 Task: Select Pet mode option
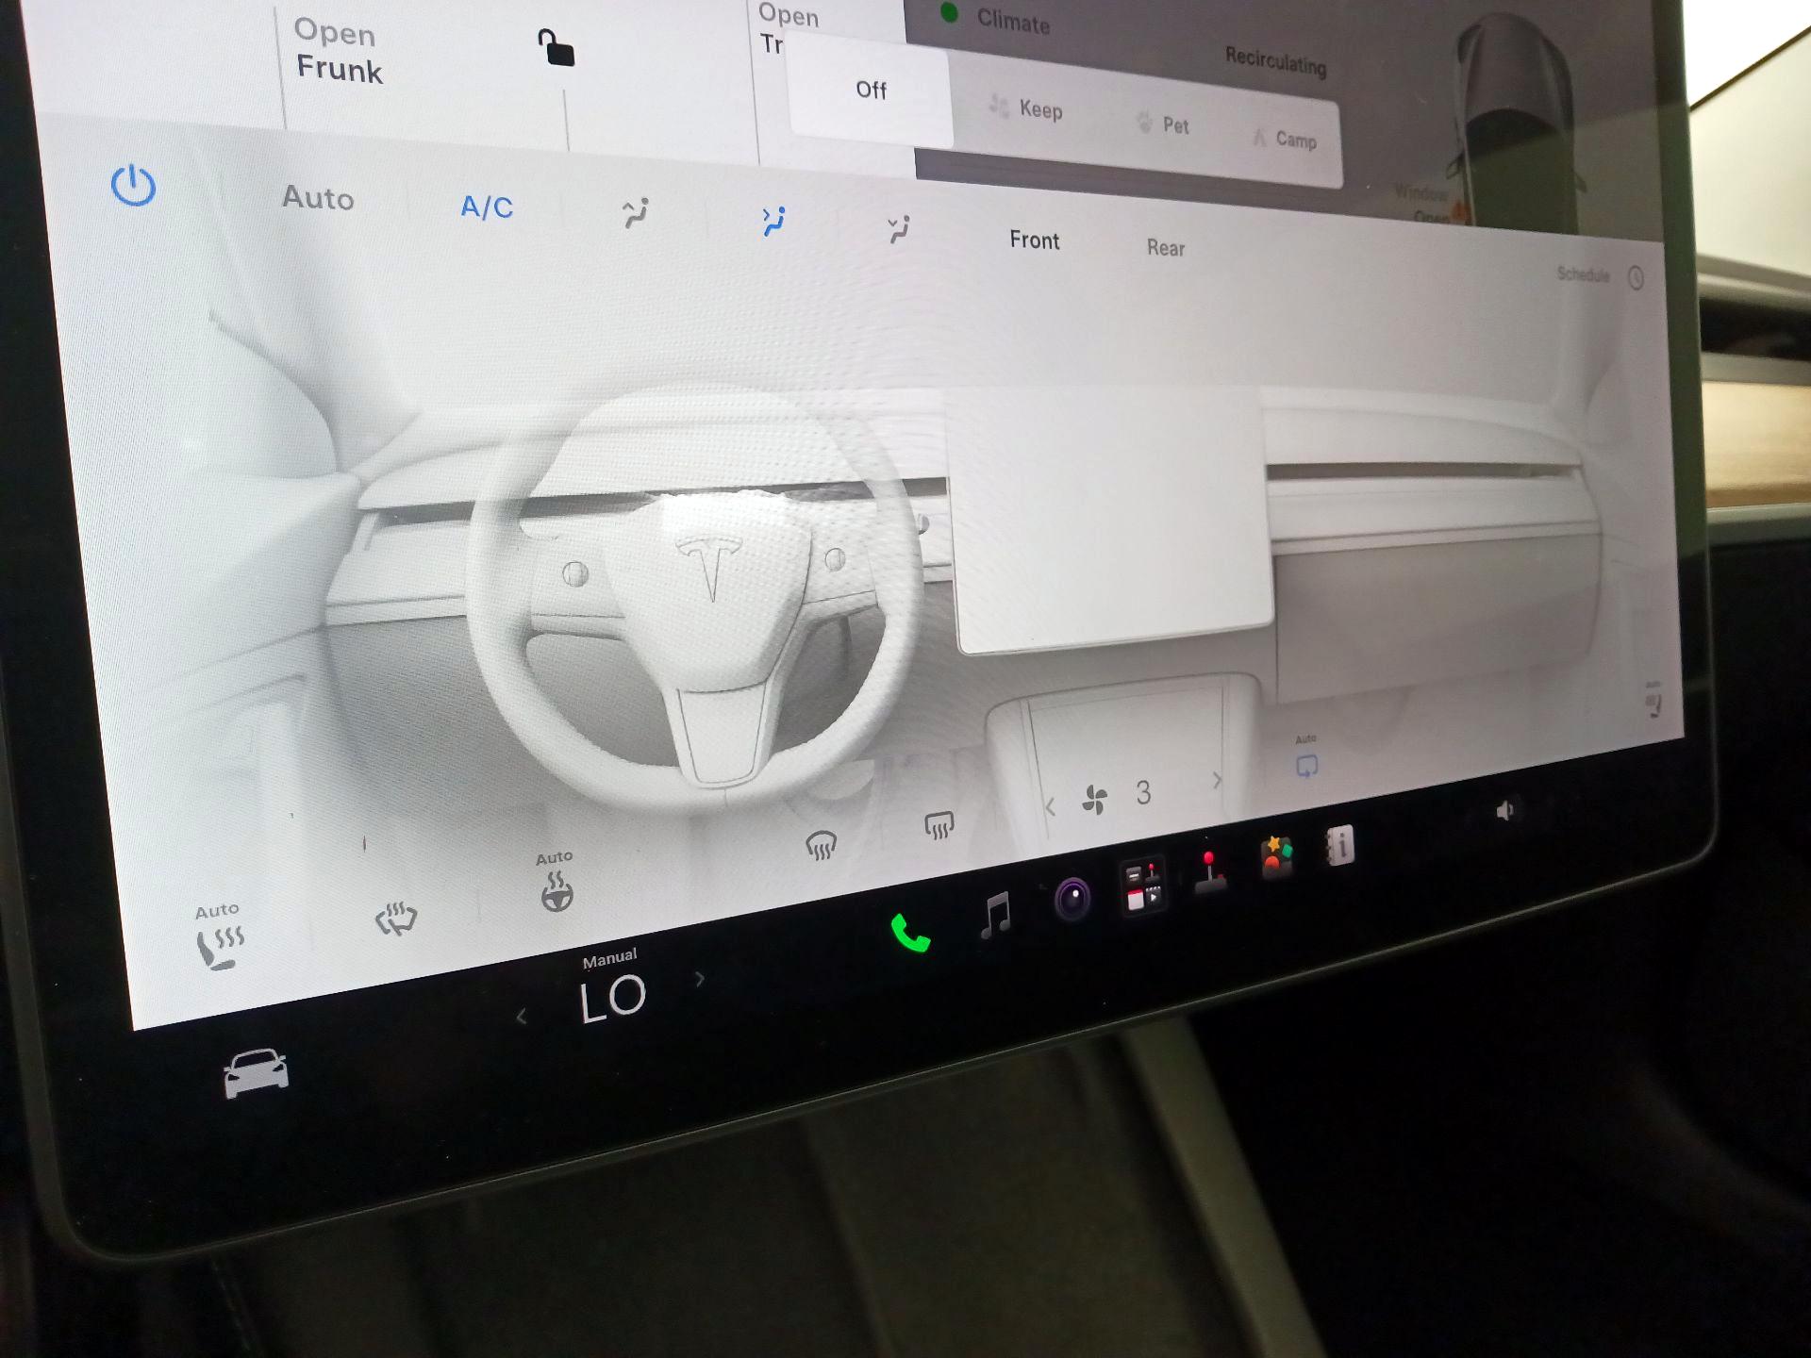click(1162, 124)
